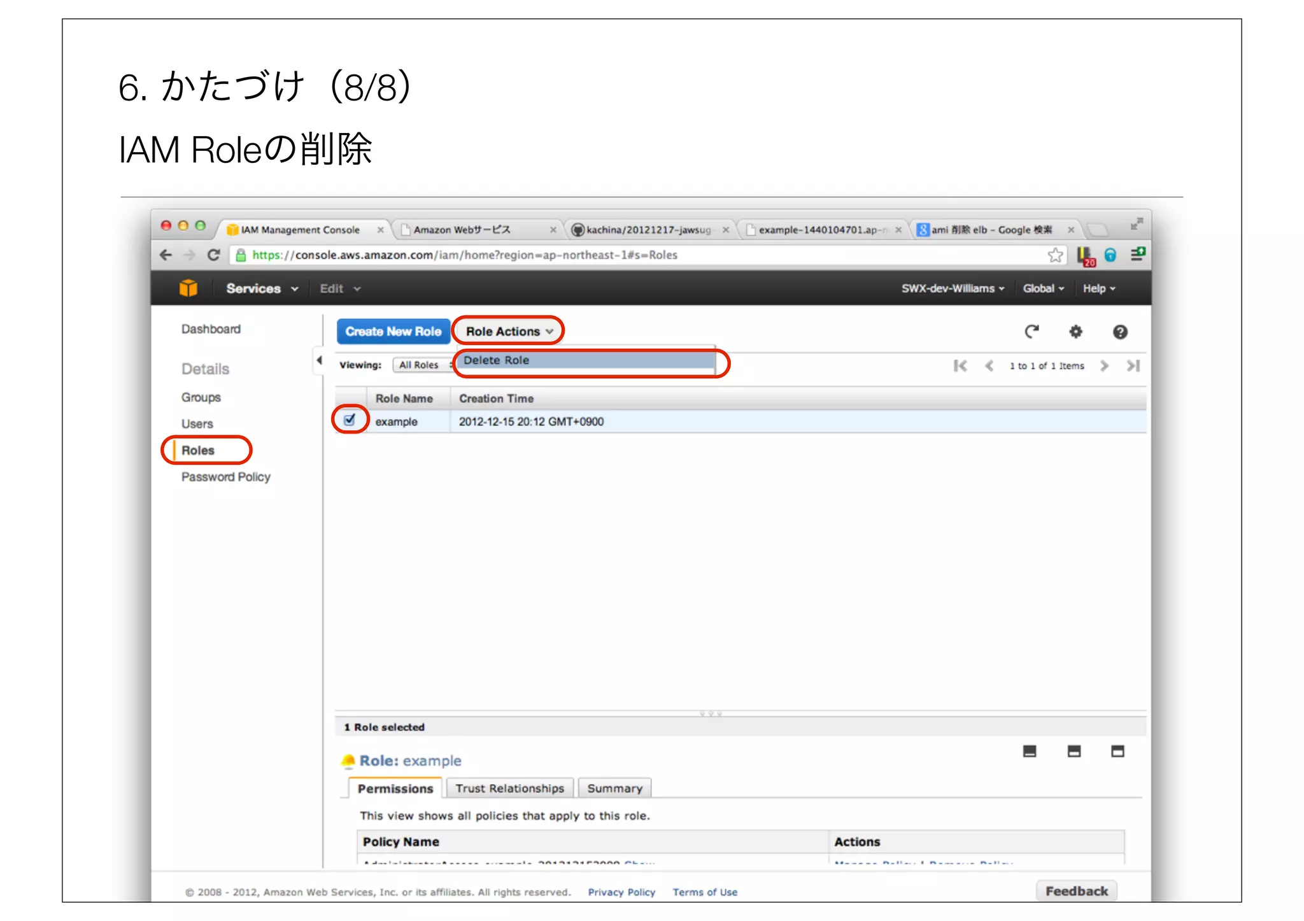The width and height of the screenshot is (1304, 921).
Task: Open the Services dropdown
Action: point(262,288)
